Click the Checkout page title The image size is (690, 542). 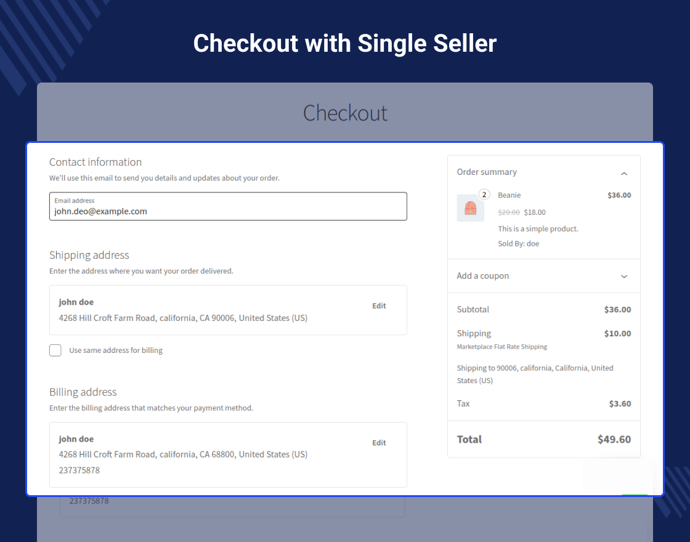[x=345, y=113]
